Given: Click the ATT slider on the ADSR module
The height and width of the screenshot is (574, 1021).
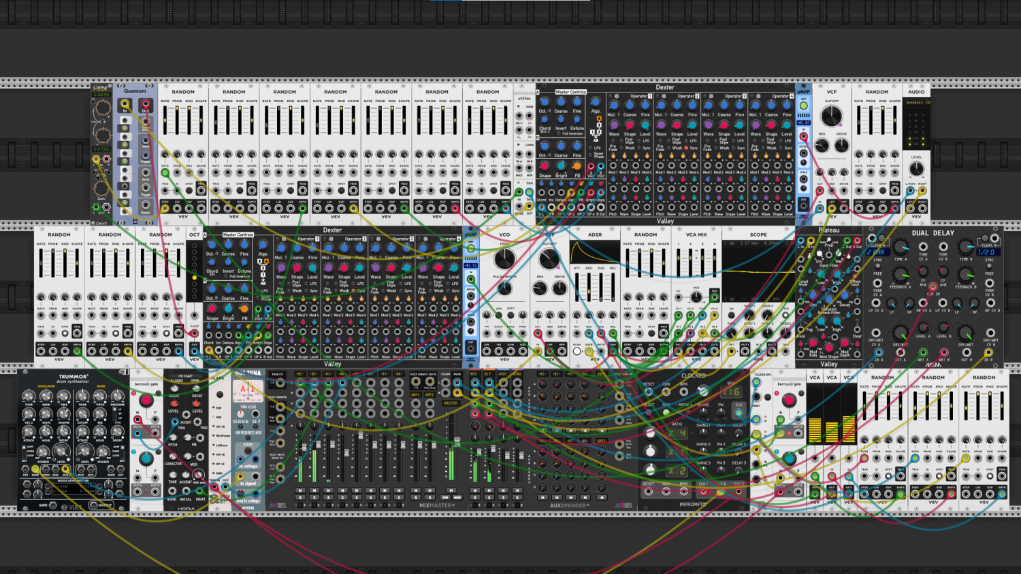Looking at the screenshot, I should 577,288.
